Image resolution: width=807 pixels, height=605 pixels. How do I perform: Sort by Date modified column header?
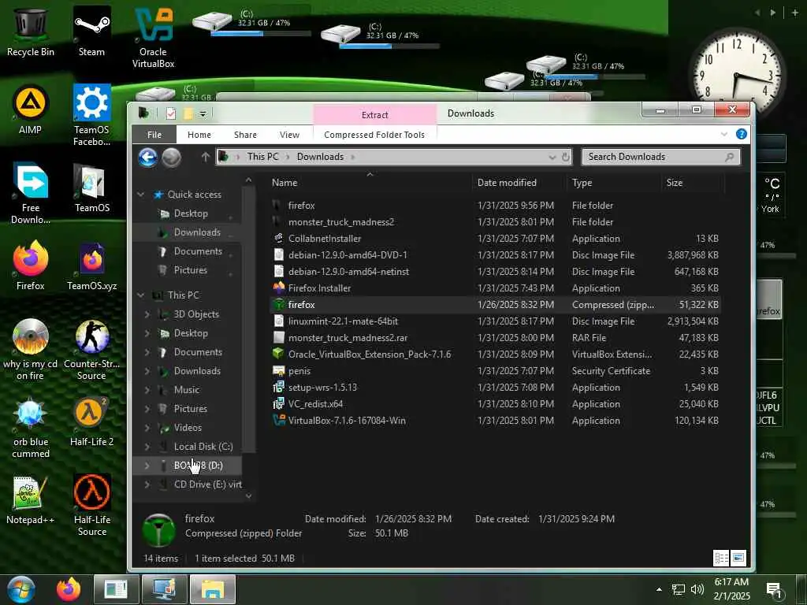click(520, 183)
